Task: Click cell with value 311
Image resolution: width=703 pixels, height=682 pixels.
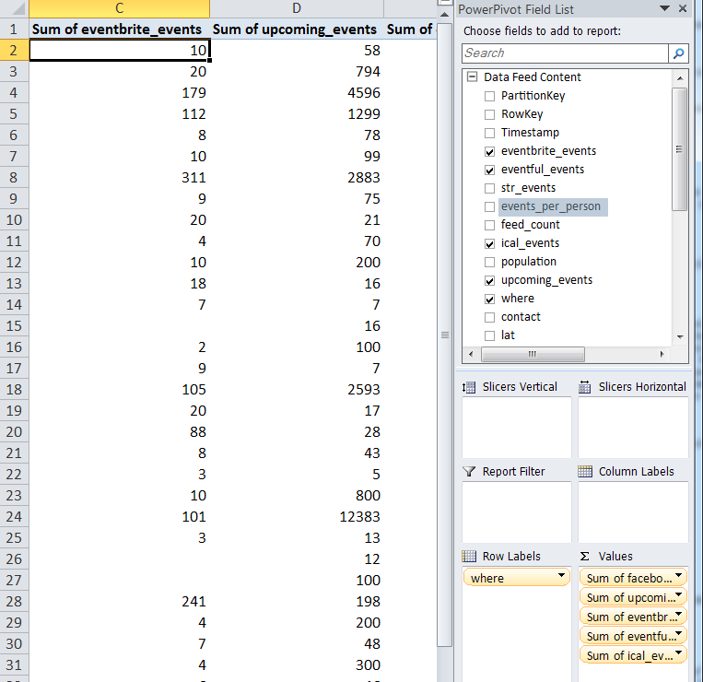Action: coord(119,178)
